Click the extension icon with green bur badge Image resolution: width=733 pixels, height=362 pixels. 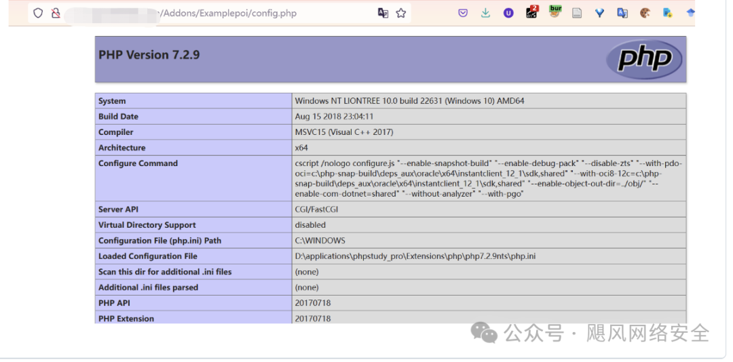click(555, 12)
